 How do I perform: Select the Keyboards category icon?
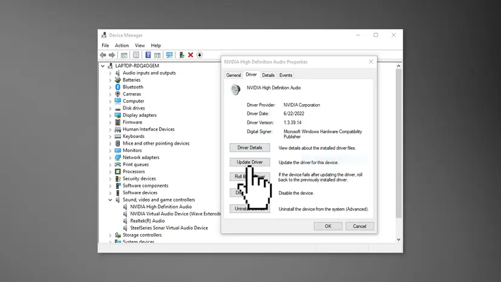coord(117,136)
